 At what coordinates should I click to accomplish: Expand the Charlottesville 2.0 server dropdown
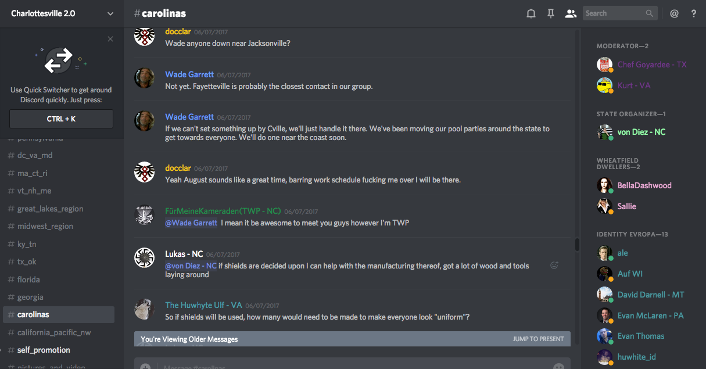[110, 13]
